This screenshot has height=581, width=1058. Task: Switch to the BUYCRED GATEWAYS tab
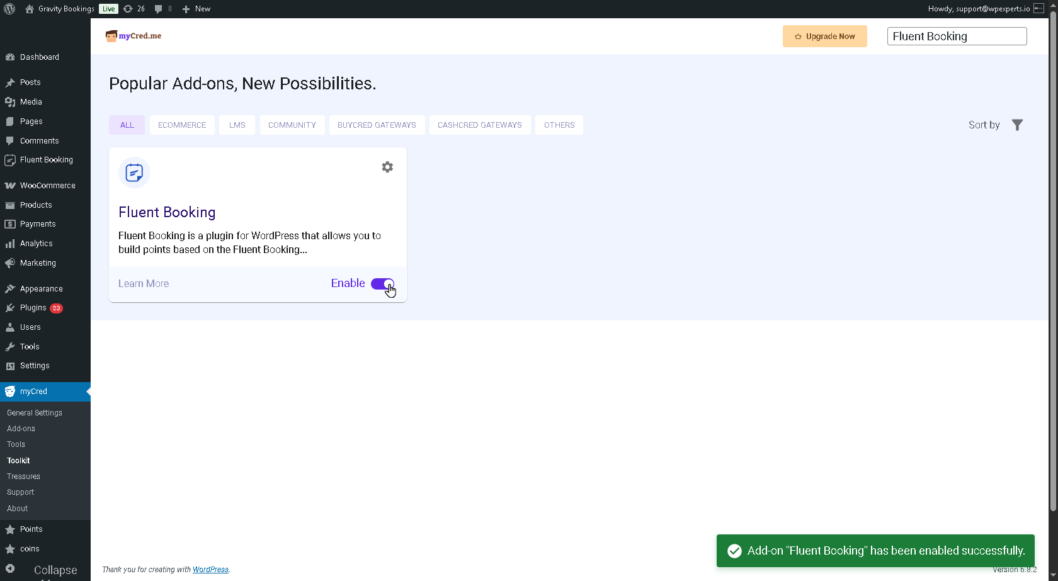click(x=377, y=125)
